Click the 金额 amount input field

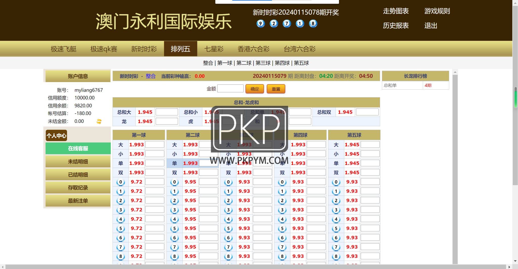coord(230,89)
